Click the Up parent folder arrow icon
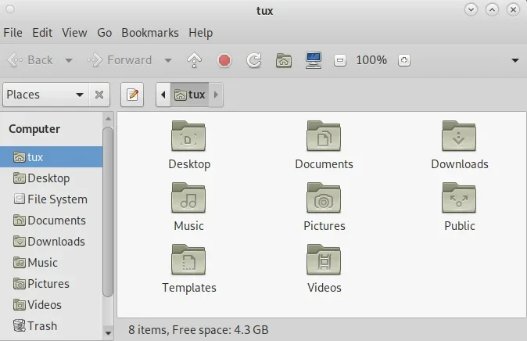The width and height of the screenshot is (527, 341). click(195, 60)
